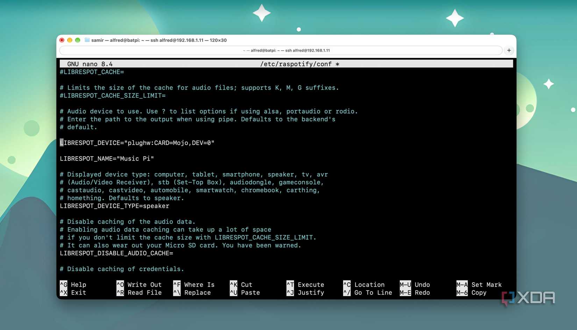This screenshot has height=330, width=577.
Task: Place cursor on LIBRESPOT_DEVICE="plughw:CARD=Mojo,DEV=0" line
Action: pyautogui.click(x=137, y=143)
